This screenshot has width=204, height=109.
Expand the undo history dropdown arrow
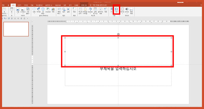tap(6, 19)
